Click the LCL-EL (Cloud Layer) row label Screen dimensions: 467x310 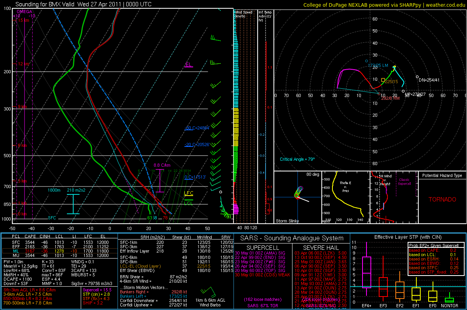[140, 266]
